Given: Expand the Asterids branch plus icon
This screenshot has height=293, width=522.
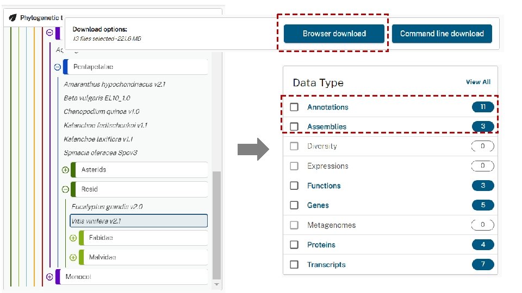Looking at the screenshot, I should coord(66,170).
